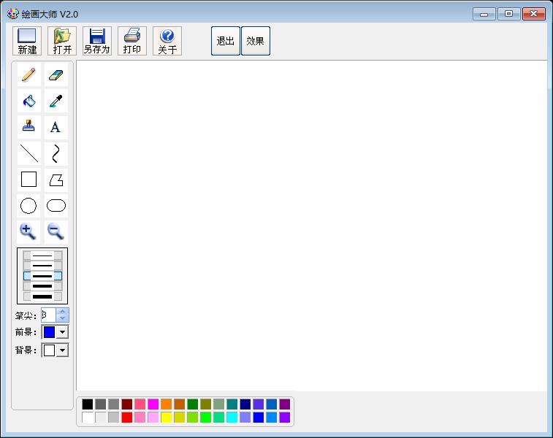The height and width of the screenshot is (438, 553).
Task: Select the Eyedropper color picker tool
Action: click(x=56, y=101)
